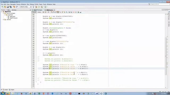Click Shift Line Left editor icon
The image size is (170, 95).
(69, 12)
